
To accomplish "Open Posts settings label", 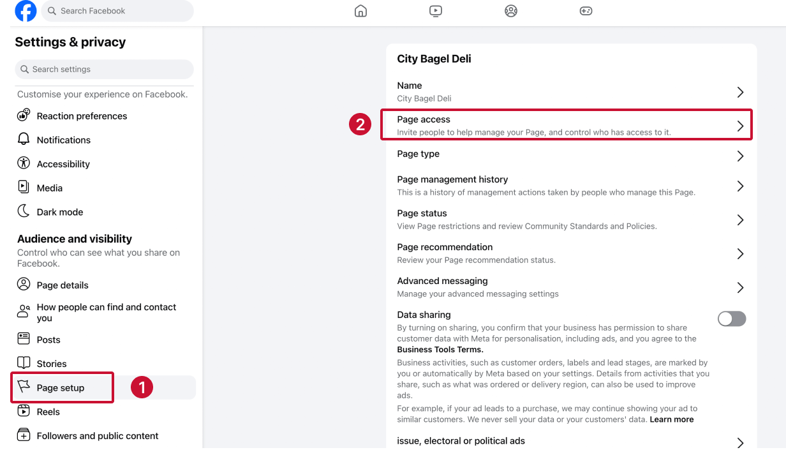I will pos(48,340).
